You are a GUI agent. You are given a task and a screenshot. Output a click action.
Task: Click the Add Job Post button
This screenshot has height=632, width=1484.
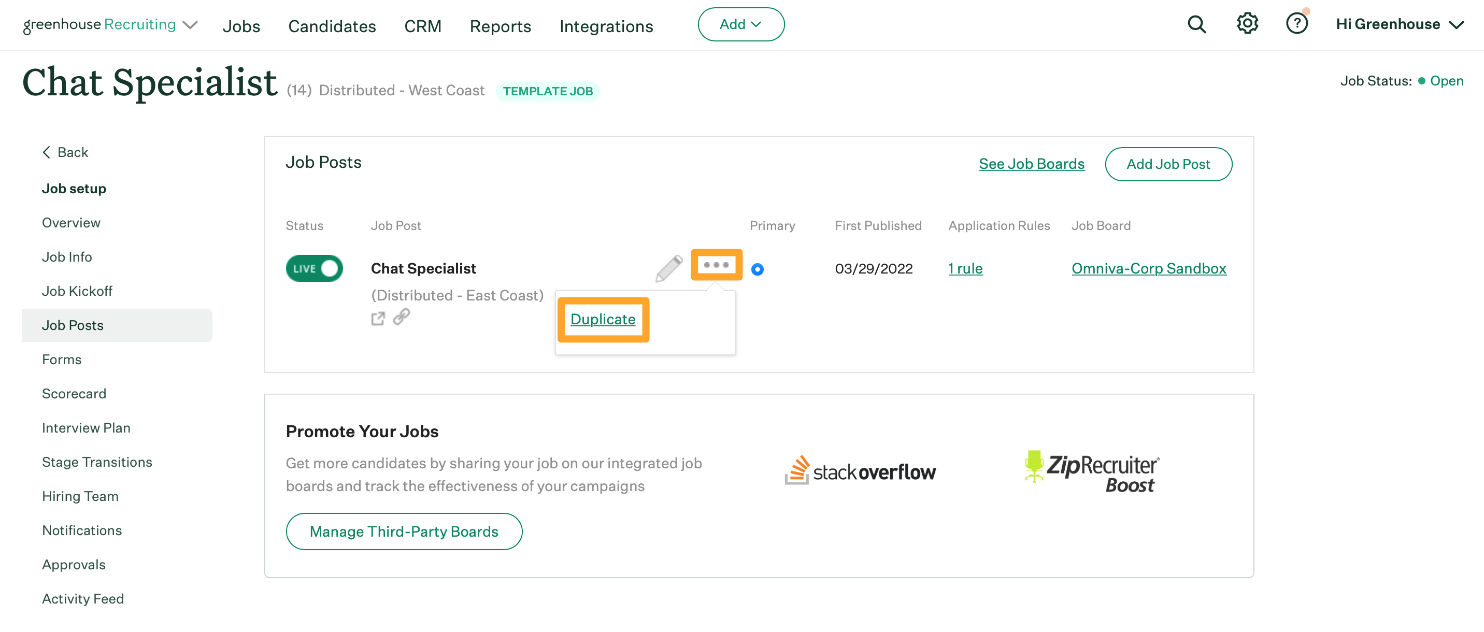tap(1168, 164)
